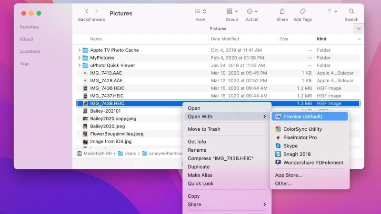The image size is (381, 214).
Task: Click the Add Tags icon
Action: [x=302, y=11]
